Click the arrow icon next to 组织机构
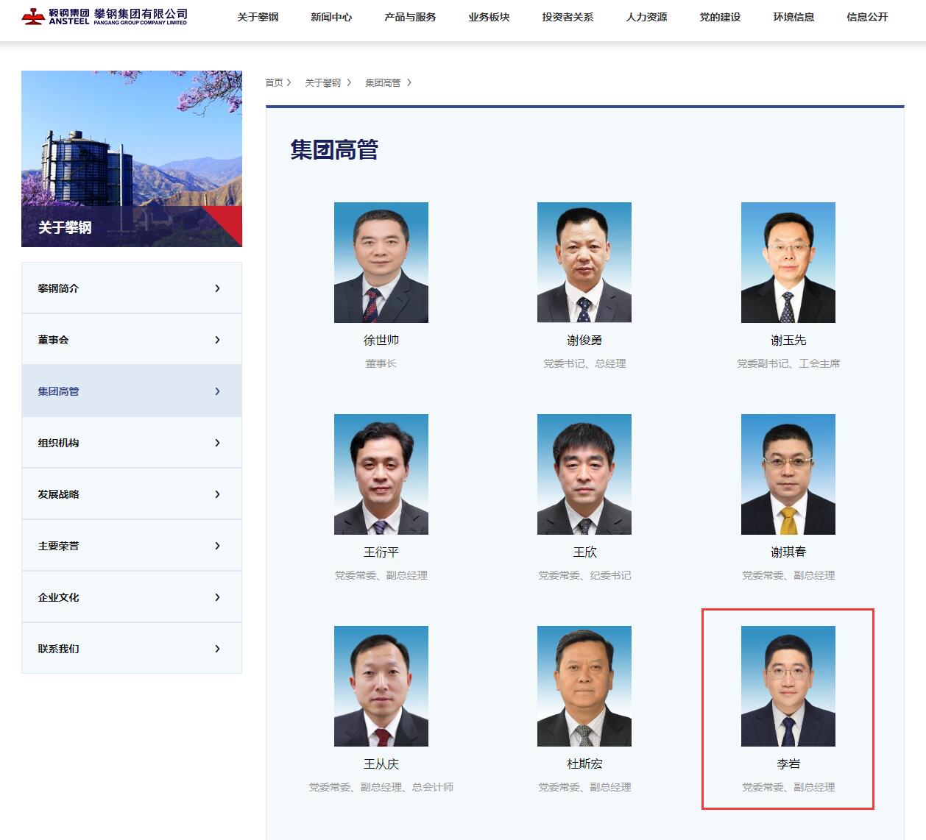The height and width of the screenshot is (840, 926). tap(217, 443)
